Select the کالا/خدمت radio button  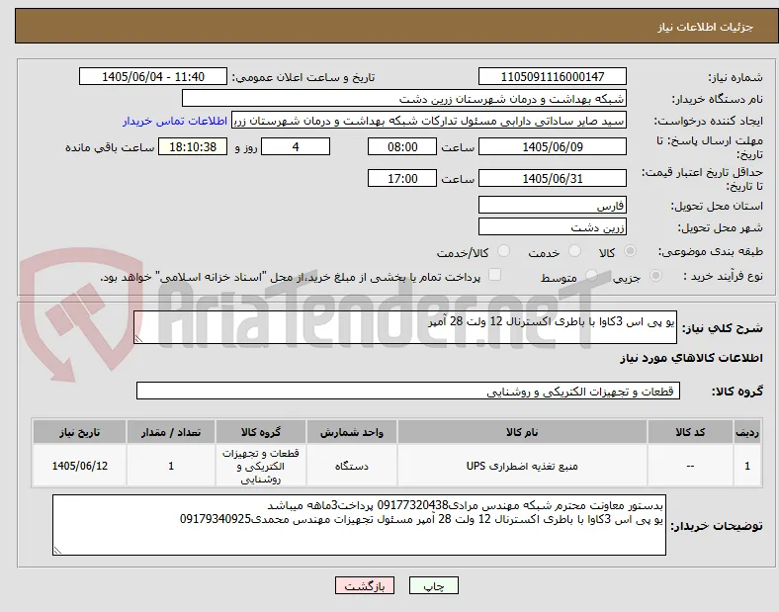click(504, 251)
